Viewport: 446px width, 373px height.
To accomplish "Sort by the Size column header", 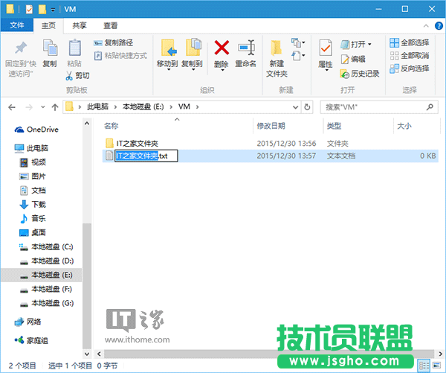I will coord(404,126).
